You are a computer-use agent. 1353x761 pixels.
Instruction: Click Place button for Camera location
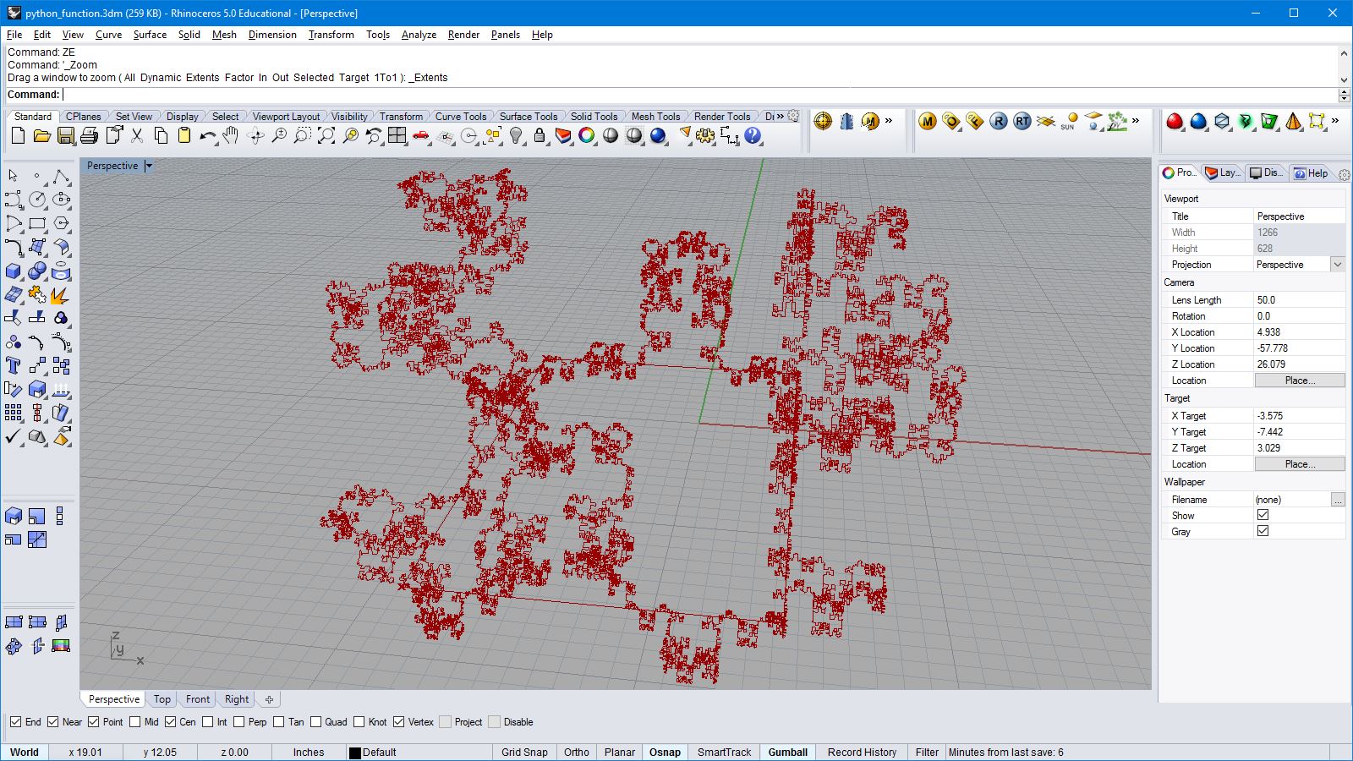click(x=1299, y=380)
